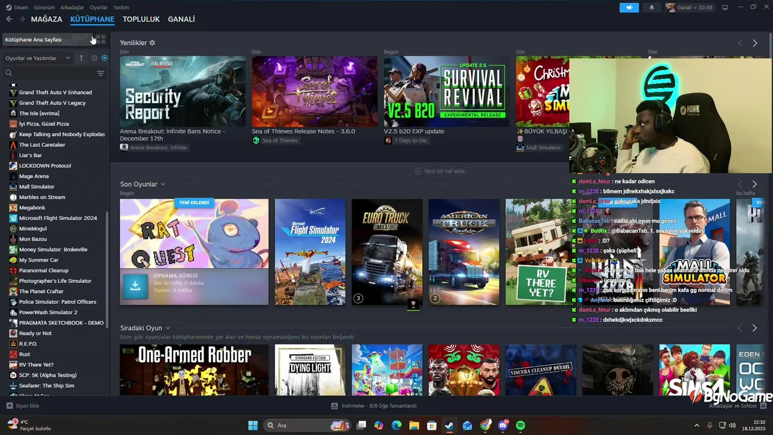Open the announcements megaphone button

629,7
